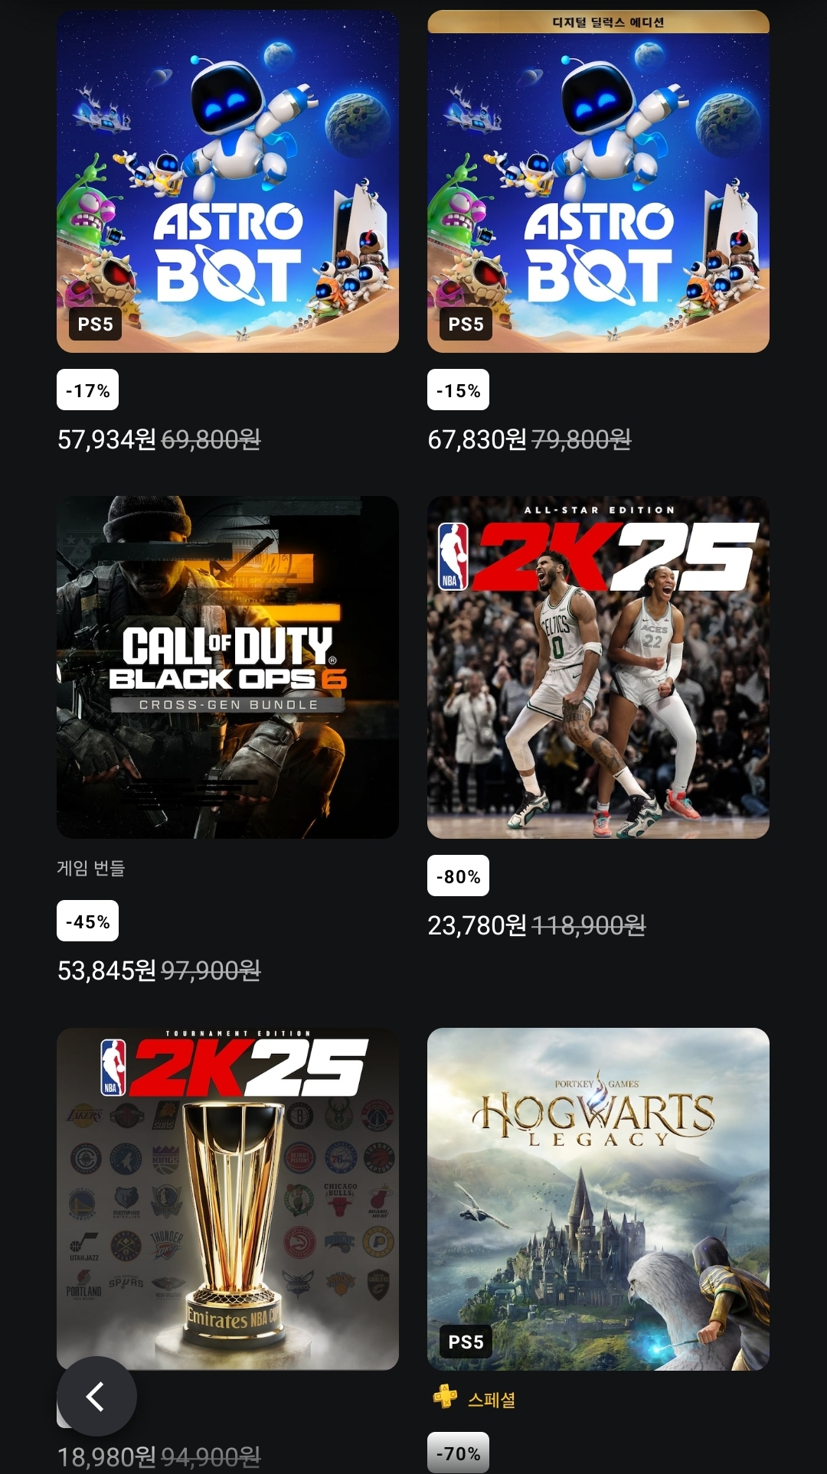The height and width of the screenshot is (1474, 827).
Task: Open Call of Duty Black Ops 6 bundle
Action: pos(227,667)
